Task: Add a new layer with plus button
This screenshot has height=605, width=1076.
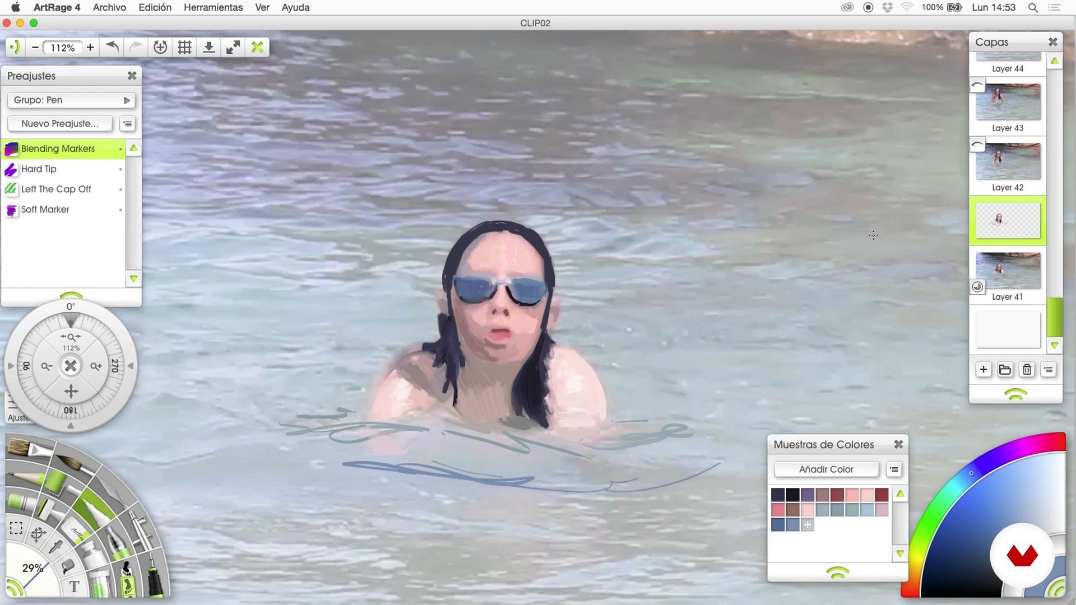Action: (984, 370)
